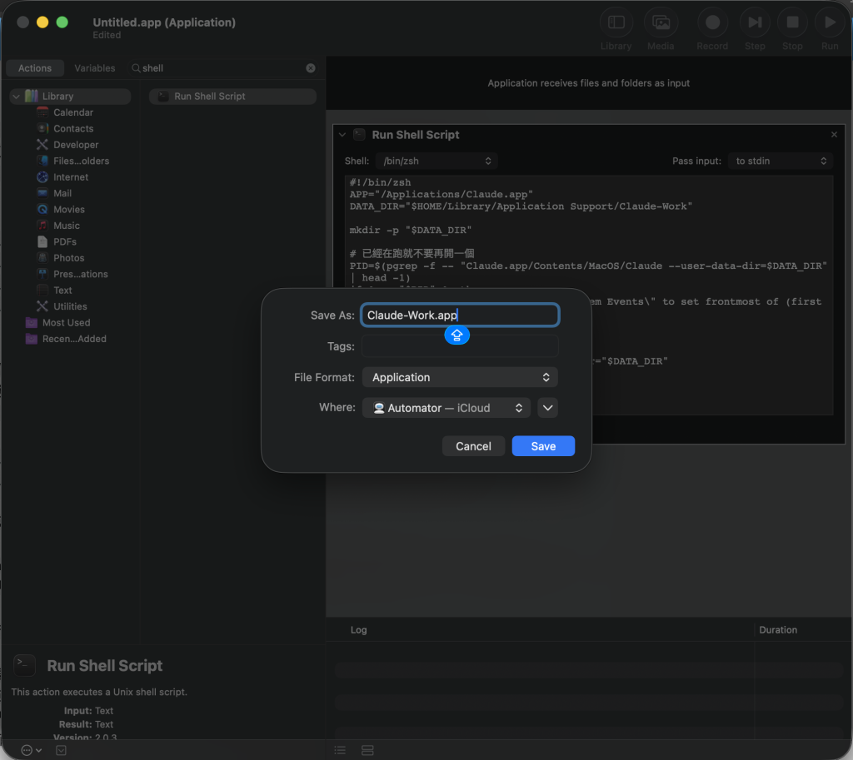Open the Where location dropdown
853x760 pixels.
pos(446,408)
